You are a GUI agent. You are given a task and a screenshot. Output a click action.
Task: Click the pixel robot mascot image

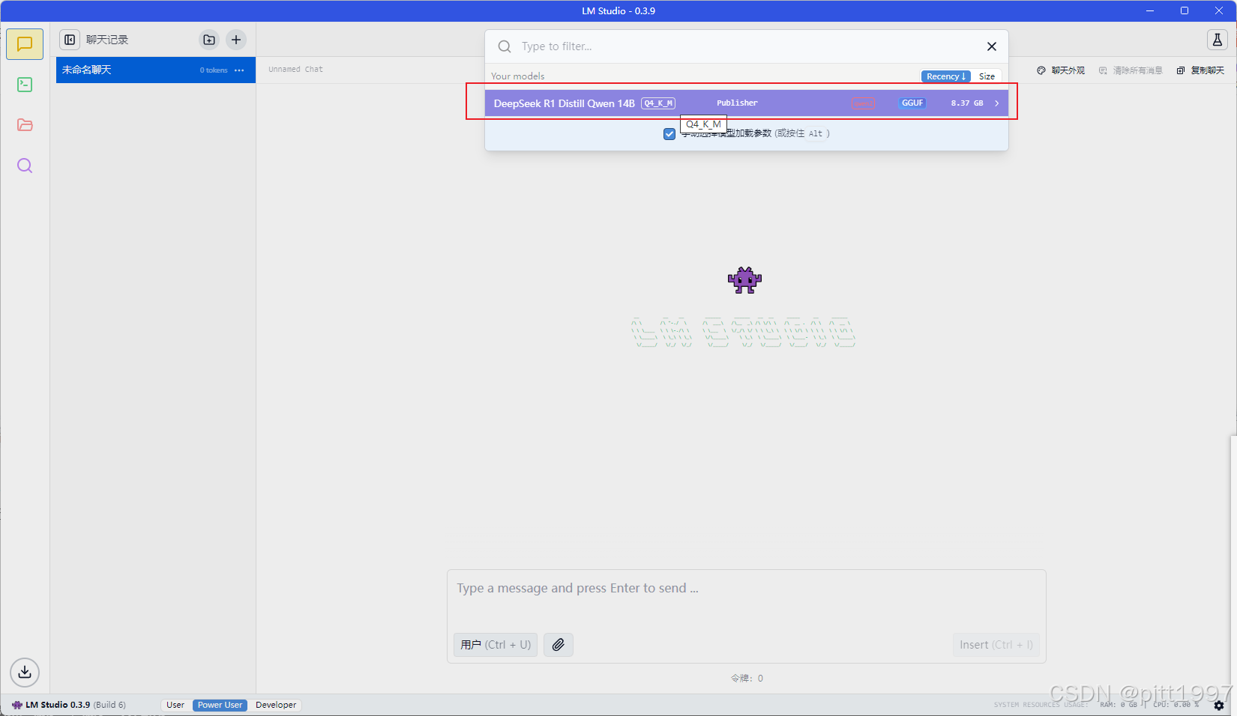(744, 280)
